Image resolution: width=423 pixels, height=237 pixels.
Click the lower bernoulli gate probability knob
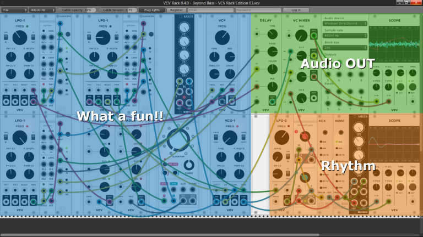point(305,177)
